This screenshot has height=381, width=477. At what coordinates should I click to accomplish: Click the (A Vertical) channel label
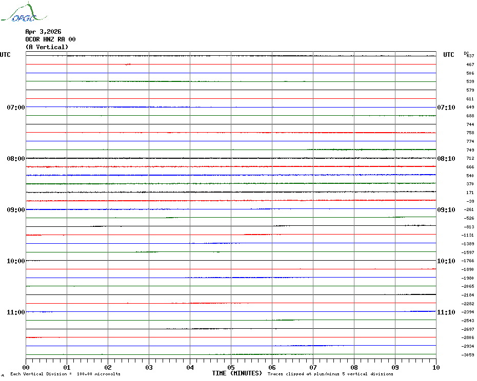coord(47,47)
